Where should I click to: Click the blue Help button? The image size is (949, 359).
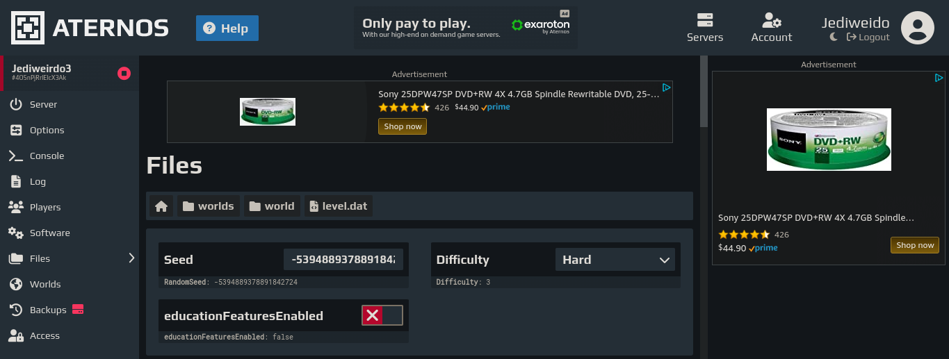click(227, 28)
